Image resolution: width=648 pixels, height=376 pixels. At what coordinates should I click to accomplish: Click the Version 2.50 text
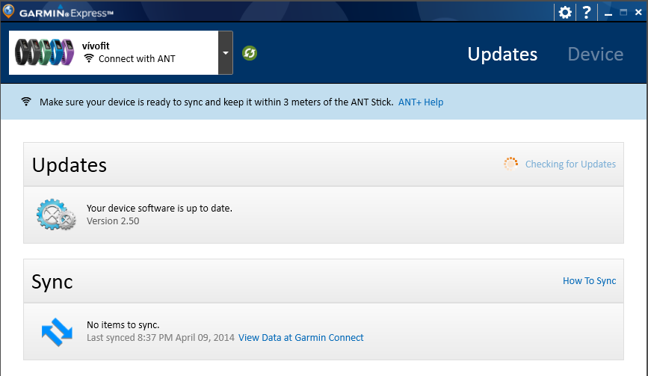113,221
